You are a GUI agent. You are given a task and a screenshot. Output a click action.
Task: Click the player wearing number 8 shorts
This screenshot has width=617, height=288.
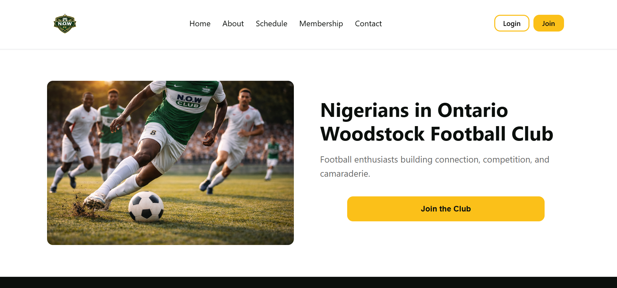(x=153, y=133)
